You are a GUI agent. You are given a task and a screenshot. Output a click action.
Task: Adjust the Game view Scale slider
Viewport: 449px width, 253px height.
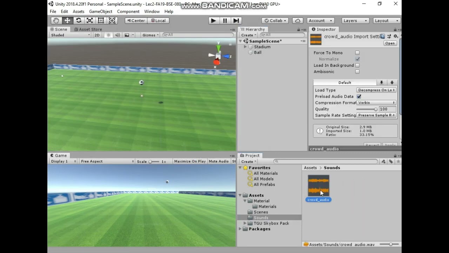154,162
